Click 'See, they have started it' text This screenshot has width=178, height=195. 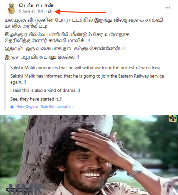tap(36, 99)
